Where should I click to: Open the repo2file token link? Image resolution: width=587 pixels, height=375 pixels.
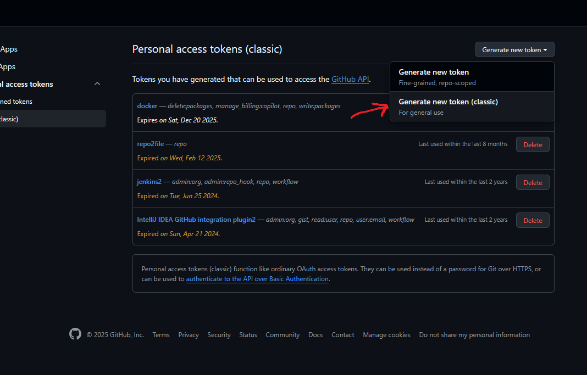[x=150, y=144]
